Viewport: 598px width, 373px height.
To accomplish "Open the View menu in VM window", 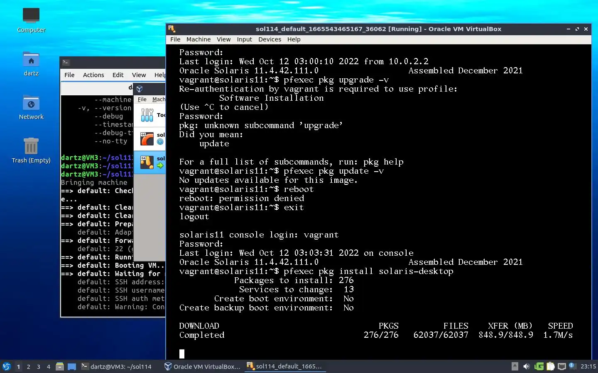I will tap(223, 39).
